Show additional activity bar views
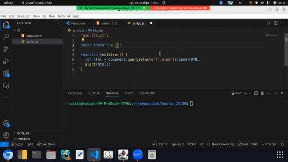This screenshot has width=288, height=162. [x=6, y=98]
